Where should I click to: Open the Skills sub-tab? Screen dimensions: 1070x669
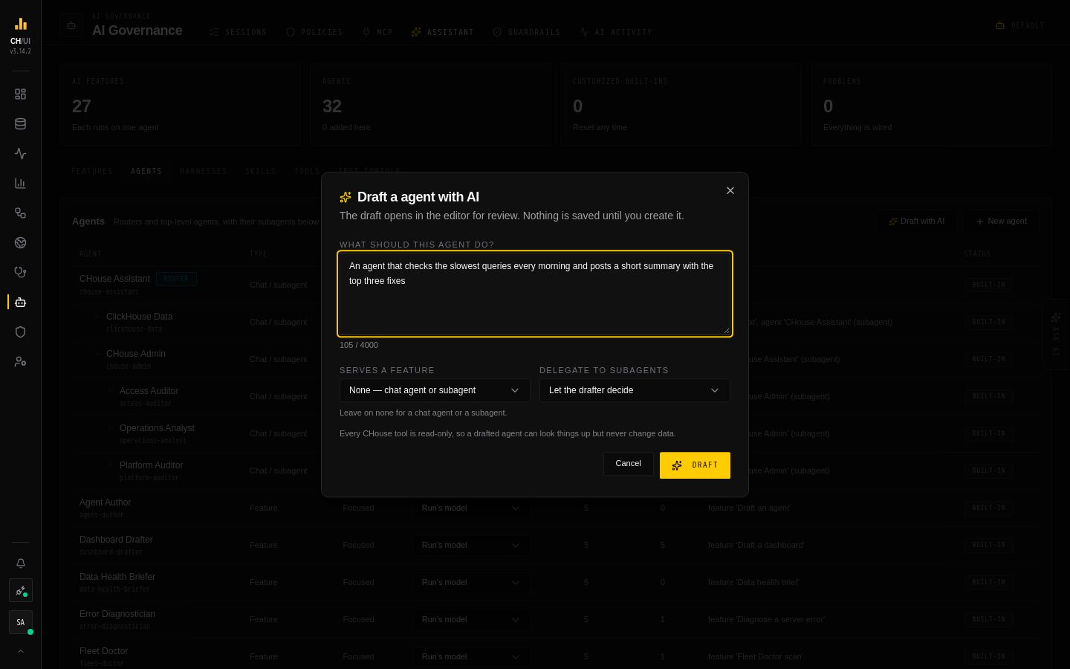tap(261, 172)
